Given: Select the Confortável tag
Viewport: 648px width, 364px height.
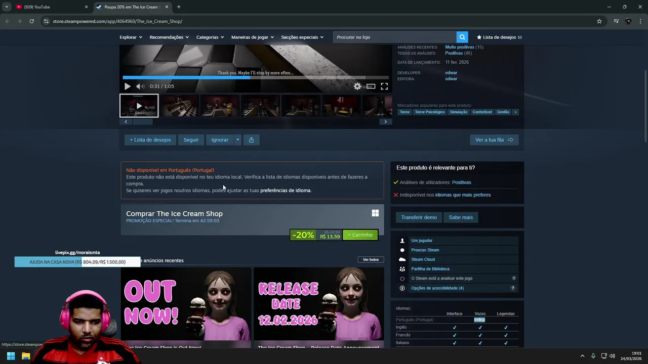Looking at the screenshot, I should pyautogui.click(x=482, y=112).
